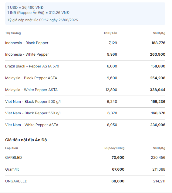Click the INR Ruppee exchange rate line

(x=38, y=13)
